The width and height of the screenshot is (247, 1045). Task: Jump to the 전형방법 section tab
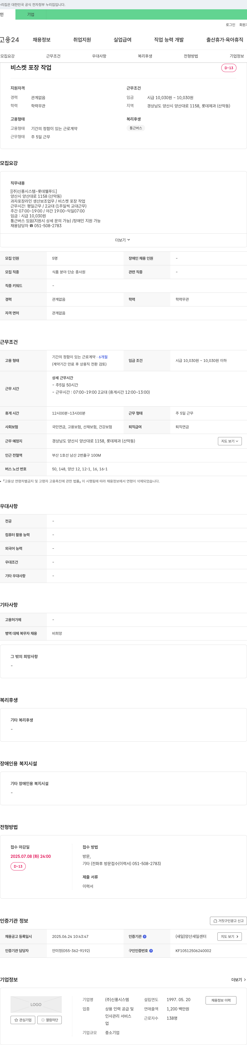pyautogui.click(x=191, y=56)
